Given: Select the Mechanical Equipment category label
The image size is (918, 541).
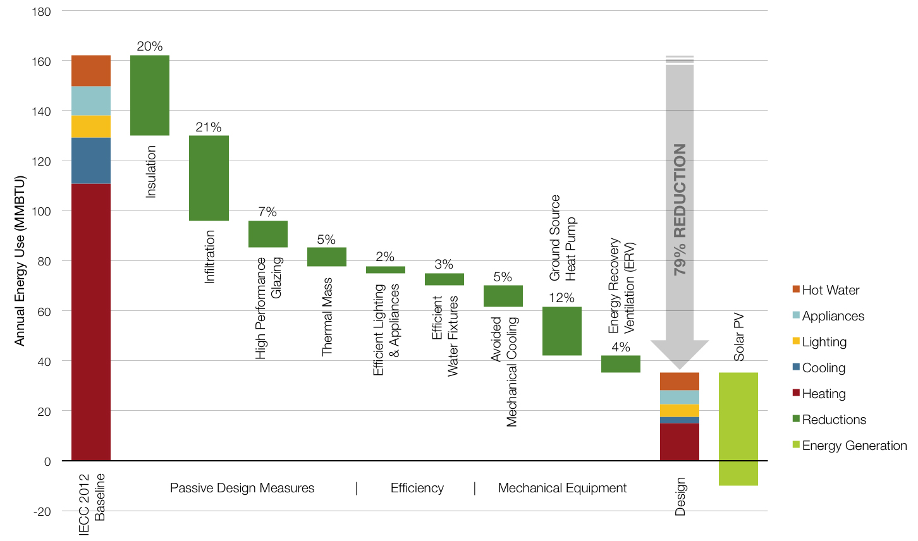Looking at the screenshot, I should click(562, 488).
